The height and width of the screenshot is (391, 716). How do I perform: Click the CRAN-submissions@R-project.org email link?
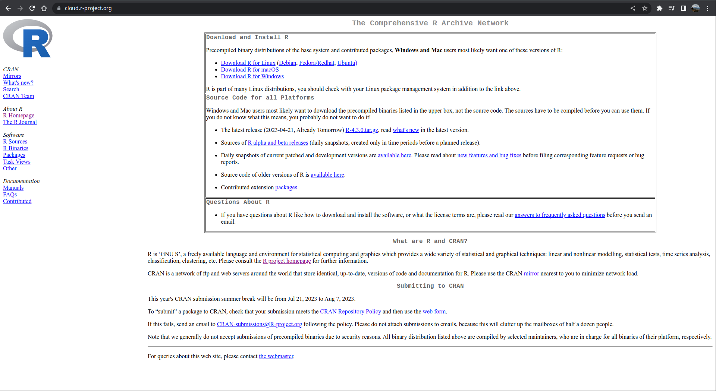(x=260, y=324)
